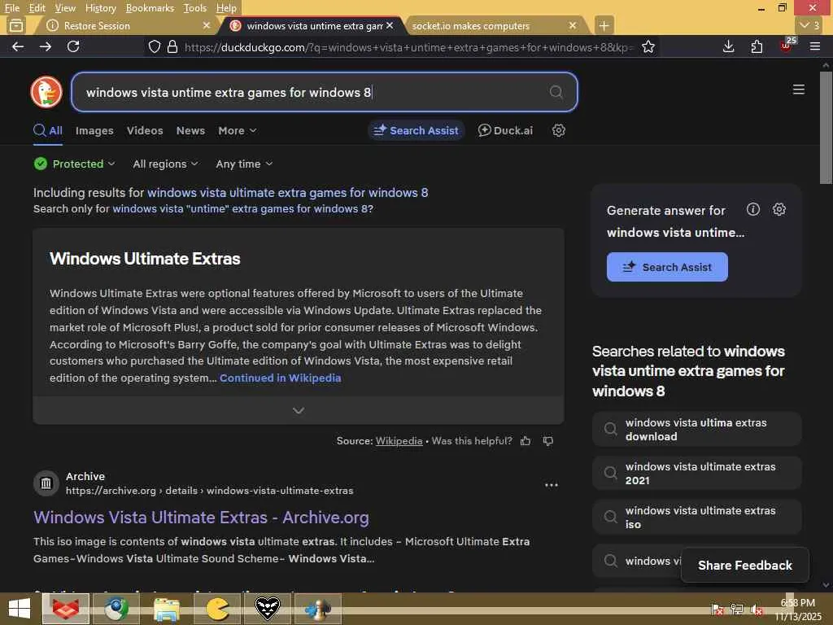833x625 pixels.
Task: Open the Tools menu
Action: point(194,8)
